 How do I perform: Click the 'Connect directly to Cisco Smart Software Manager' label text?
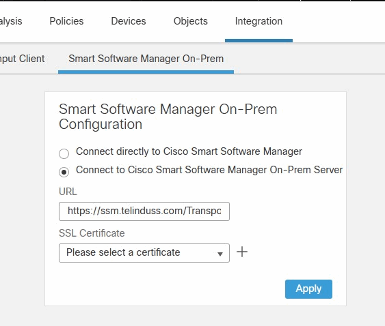tap(189, 151)
